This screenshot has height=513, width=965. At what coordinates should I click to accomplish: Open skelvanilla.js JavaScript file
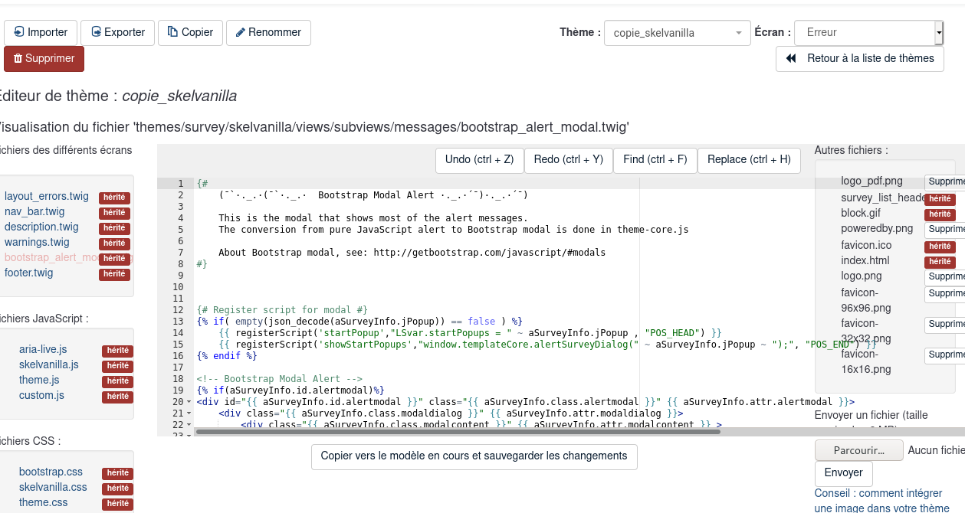click(x=49, y=365)
